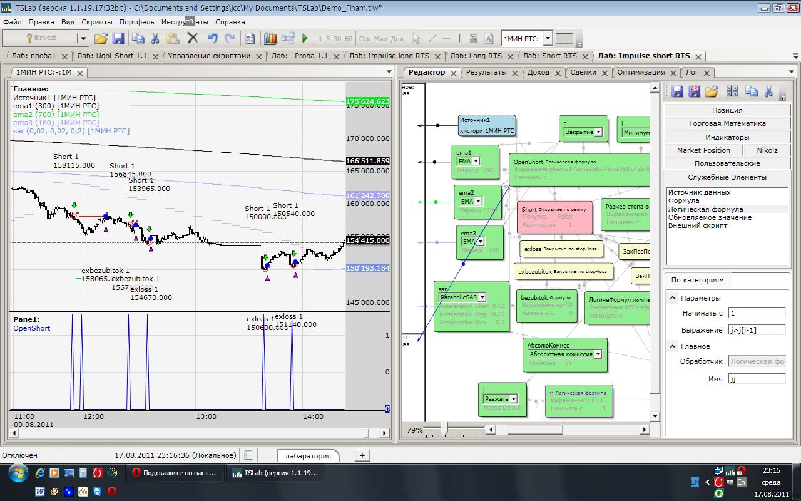Screen dimensions: 801x501
Task: Click the black X delete icon in toolbar
Action: 193,38
